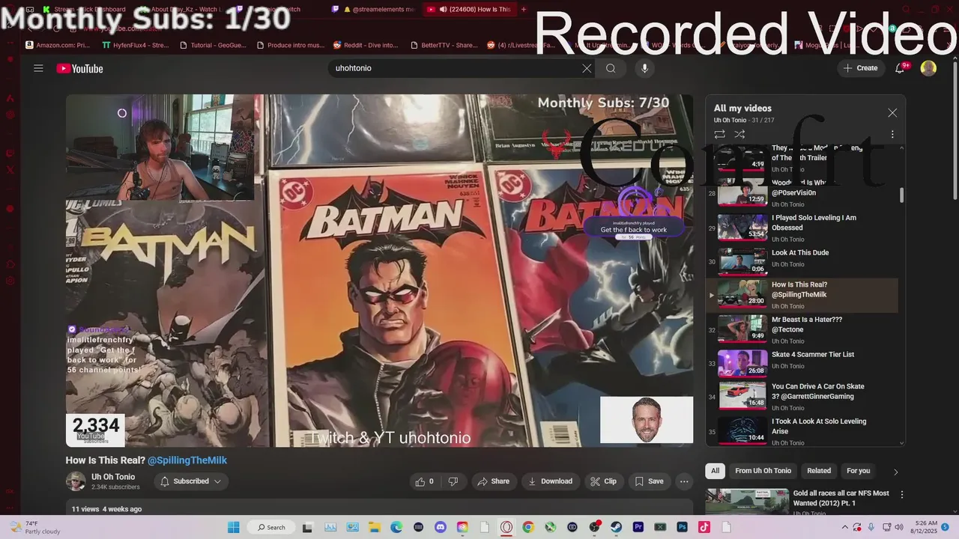Open the weather widget showing 74°F

click(36, 527)
